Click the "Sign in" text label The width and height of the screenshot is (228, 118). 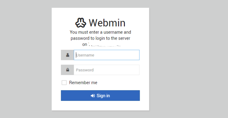tap(103, 95)
